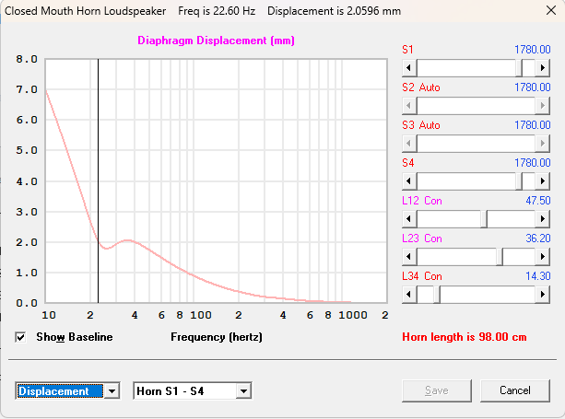Click the disabled S2 slider left arrow
Screen dimensions: 565x419
(x=409, y=106)
